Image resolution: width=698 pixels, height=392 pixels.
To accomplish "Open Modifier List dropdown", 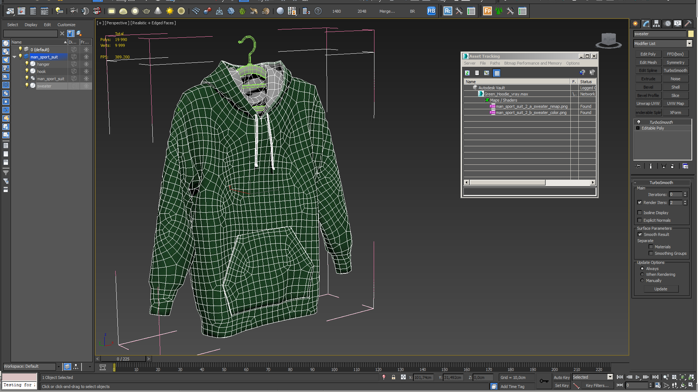I will point(689,43).
